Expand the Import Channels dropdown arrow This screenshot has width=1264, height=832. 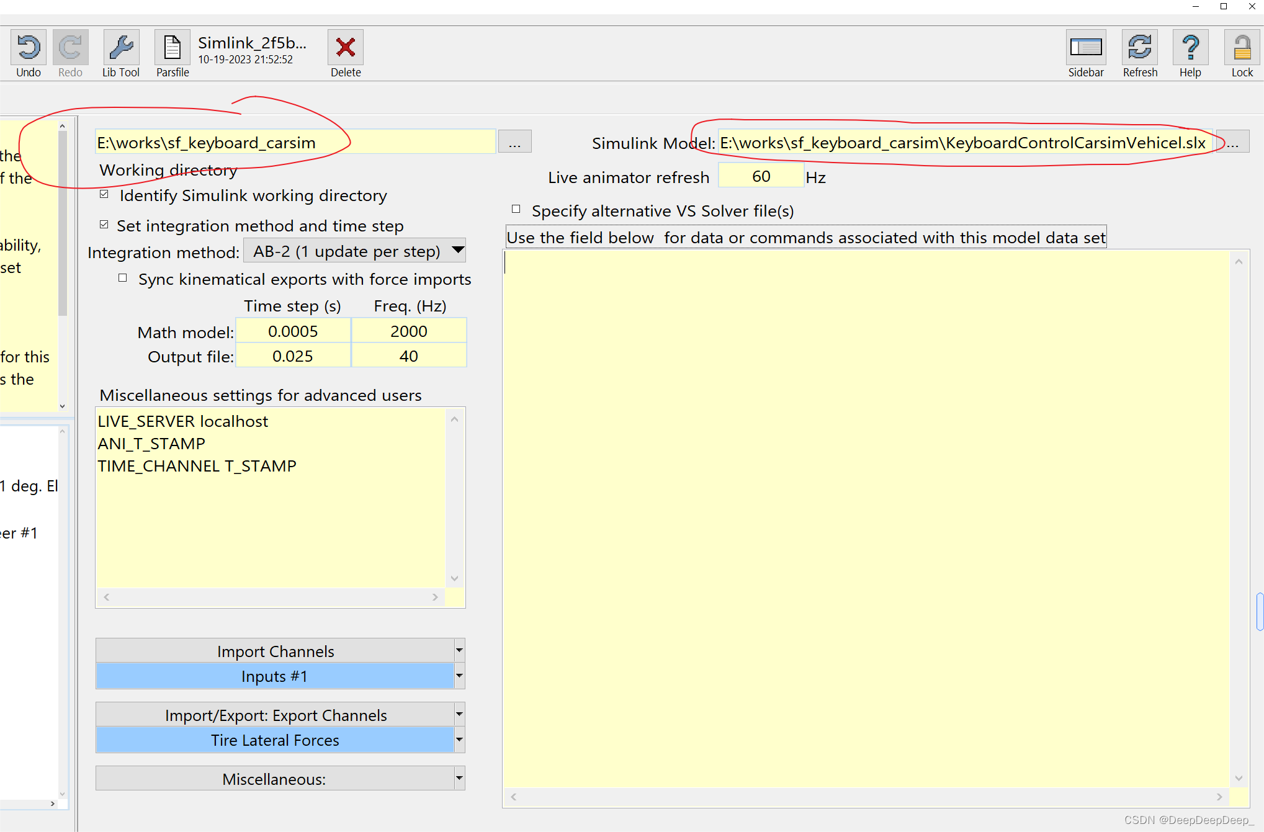pyautogui.click(x=458, y=650)
